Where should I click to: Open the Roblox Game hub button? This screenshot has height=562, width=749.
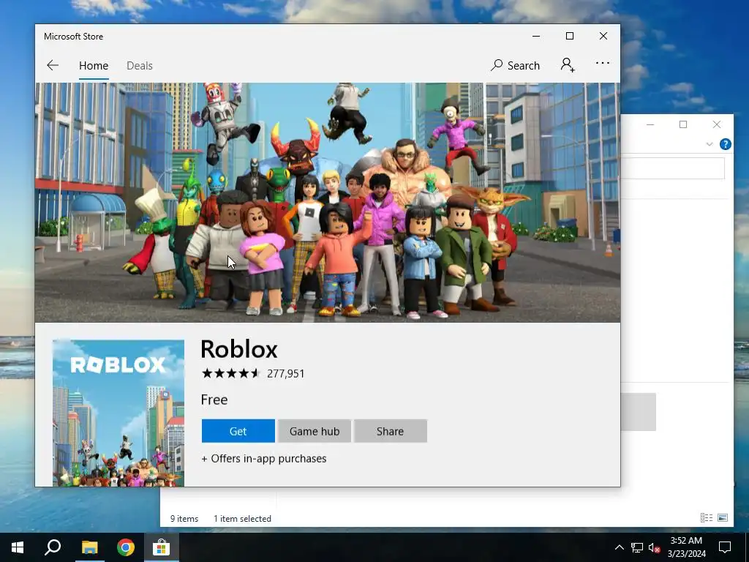(315, 431)
